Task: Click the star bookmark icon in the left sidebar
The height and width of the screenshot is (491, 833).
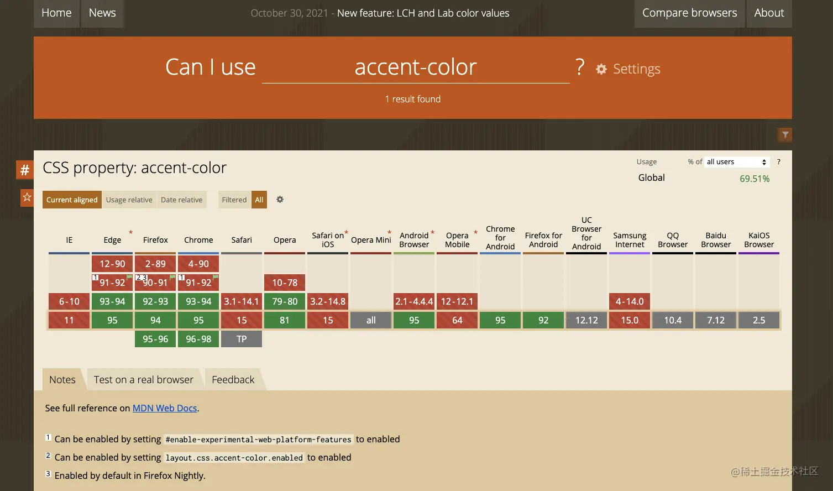Action: tap(27, 197)
